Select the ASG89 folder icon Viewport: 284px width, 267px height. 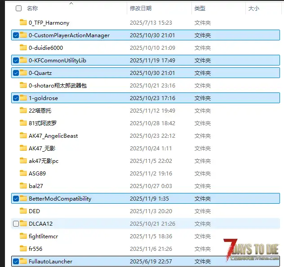coord(23,173)
